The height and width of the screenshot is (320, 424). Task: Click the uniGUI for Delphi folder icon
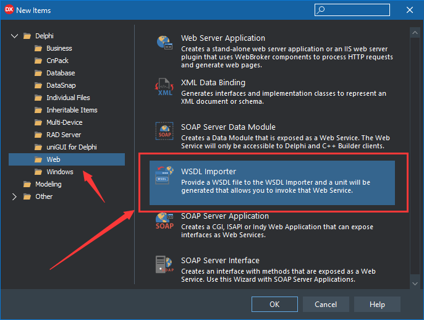point(38,147)
